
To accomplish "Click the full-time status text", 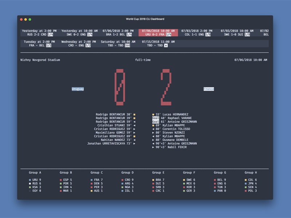I will (143, 60).
